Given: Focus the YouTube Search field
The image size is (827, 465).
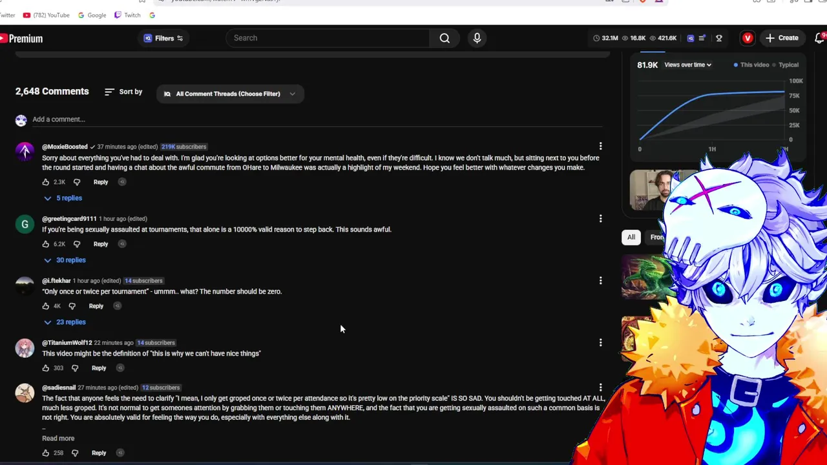Looking at the screenshot, I should click(x=328, y=38).
